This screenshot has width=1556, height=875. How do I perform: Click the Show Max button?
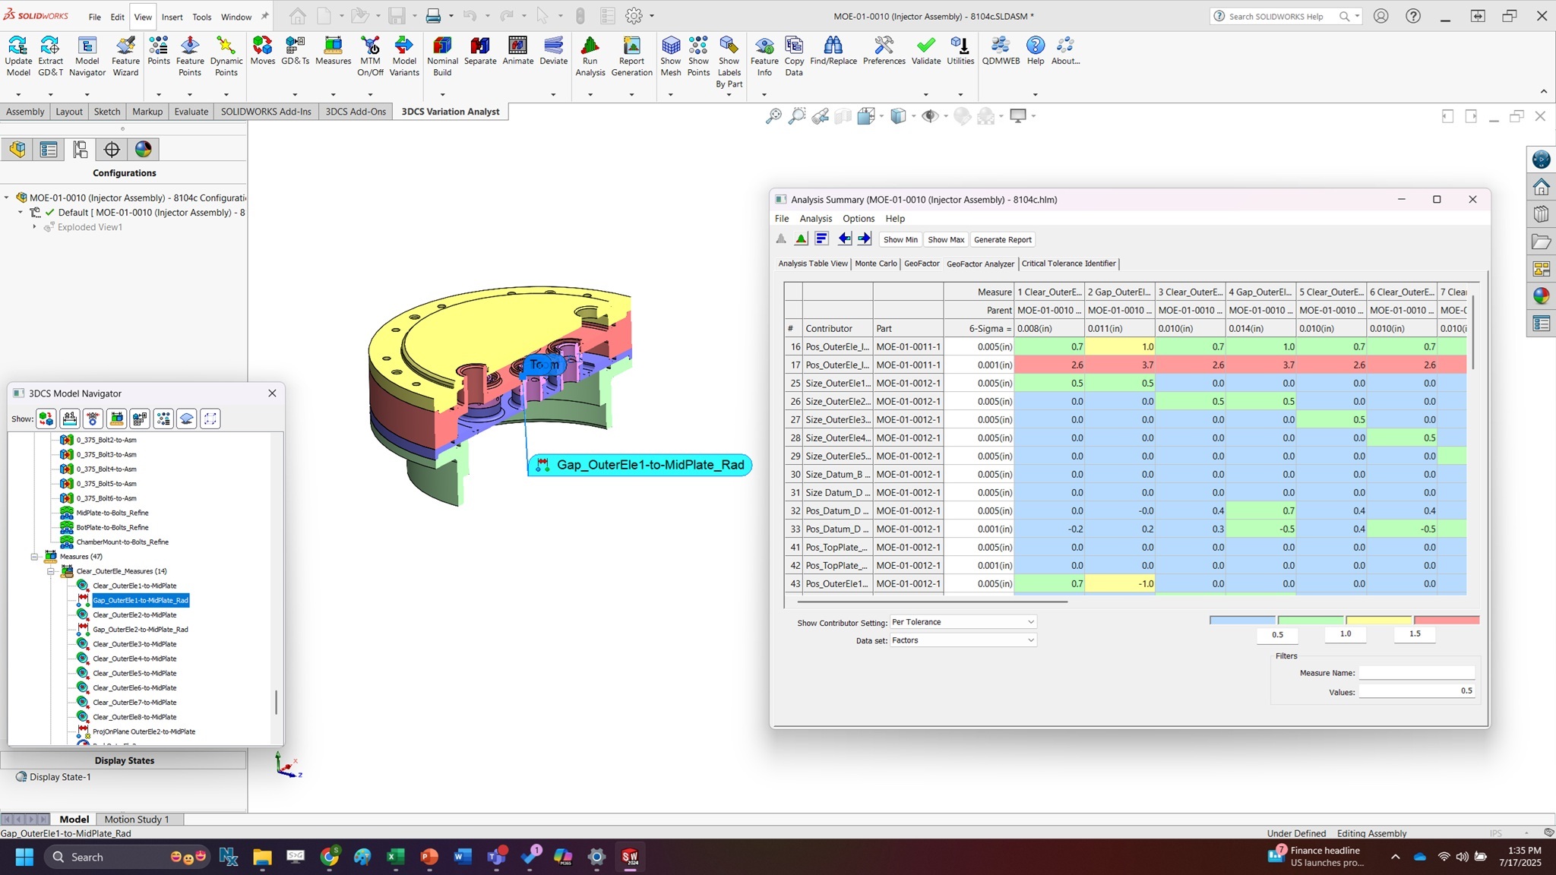point(945,239)
